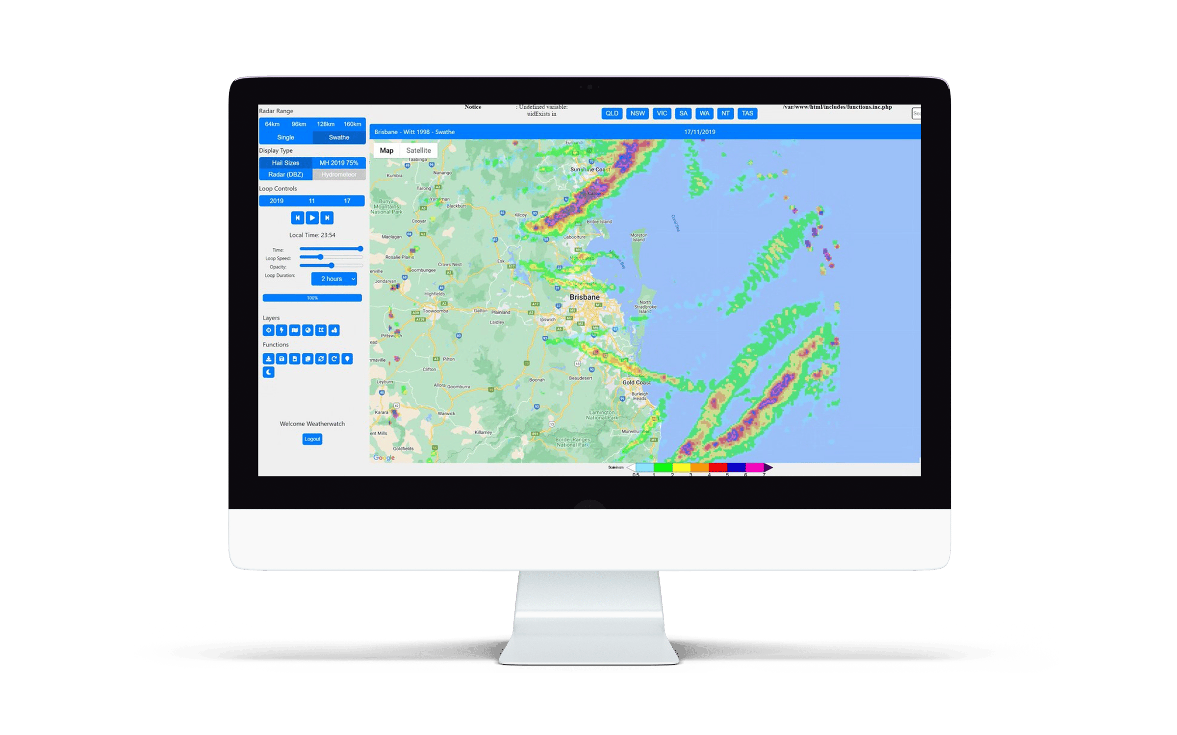Click the location pin function icon
Viewport: 1177px width, 735px height.
tap(347, 358)
